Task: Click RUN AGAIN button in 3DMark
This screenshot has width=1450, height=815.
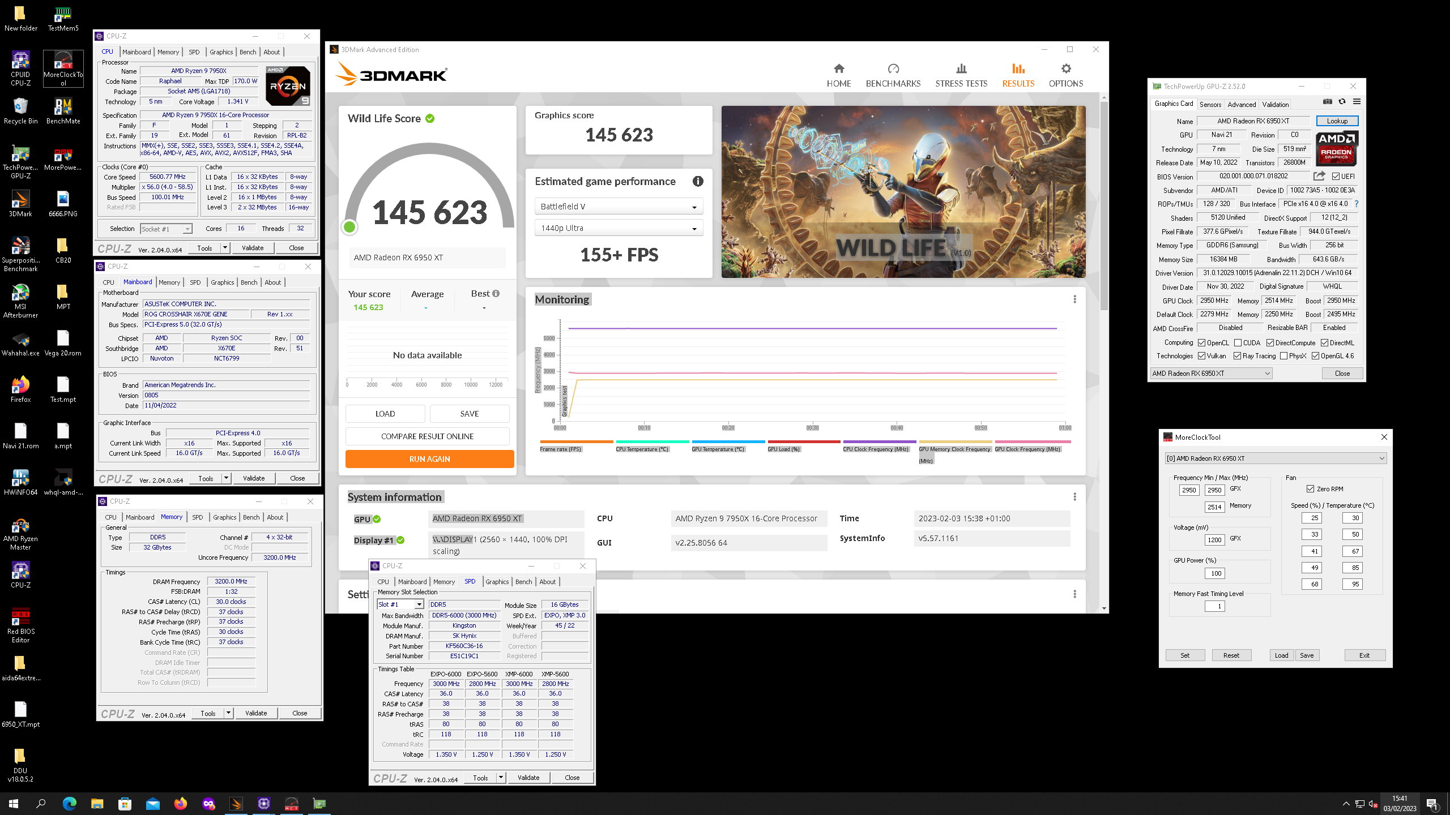Action: coord(430,459)
